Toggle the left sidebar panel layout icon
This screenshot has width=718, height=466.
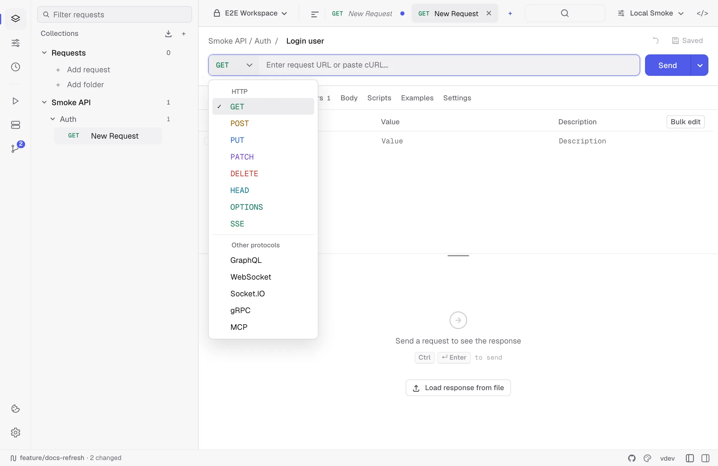(690, 458)
